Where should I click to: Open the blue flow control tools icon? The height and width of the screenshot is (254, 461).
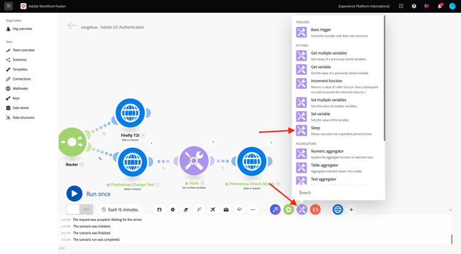point(275,209)
